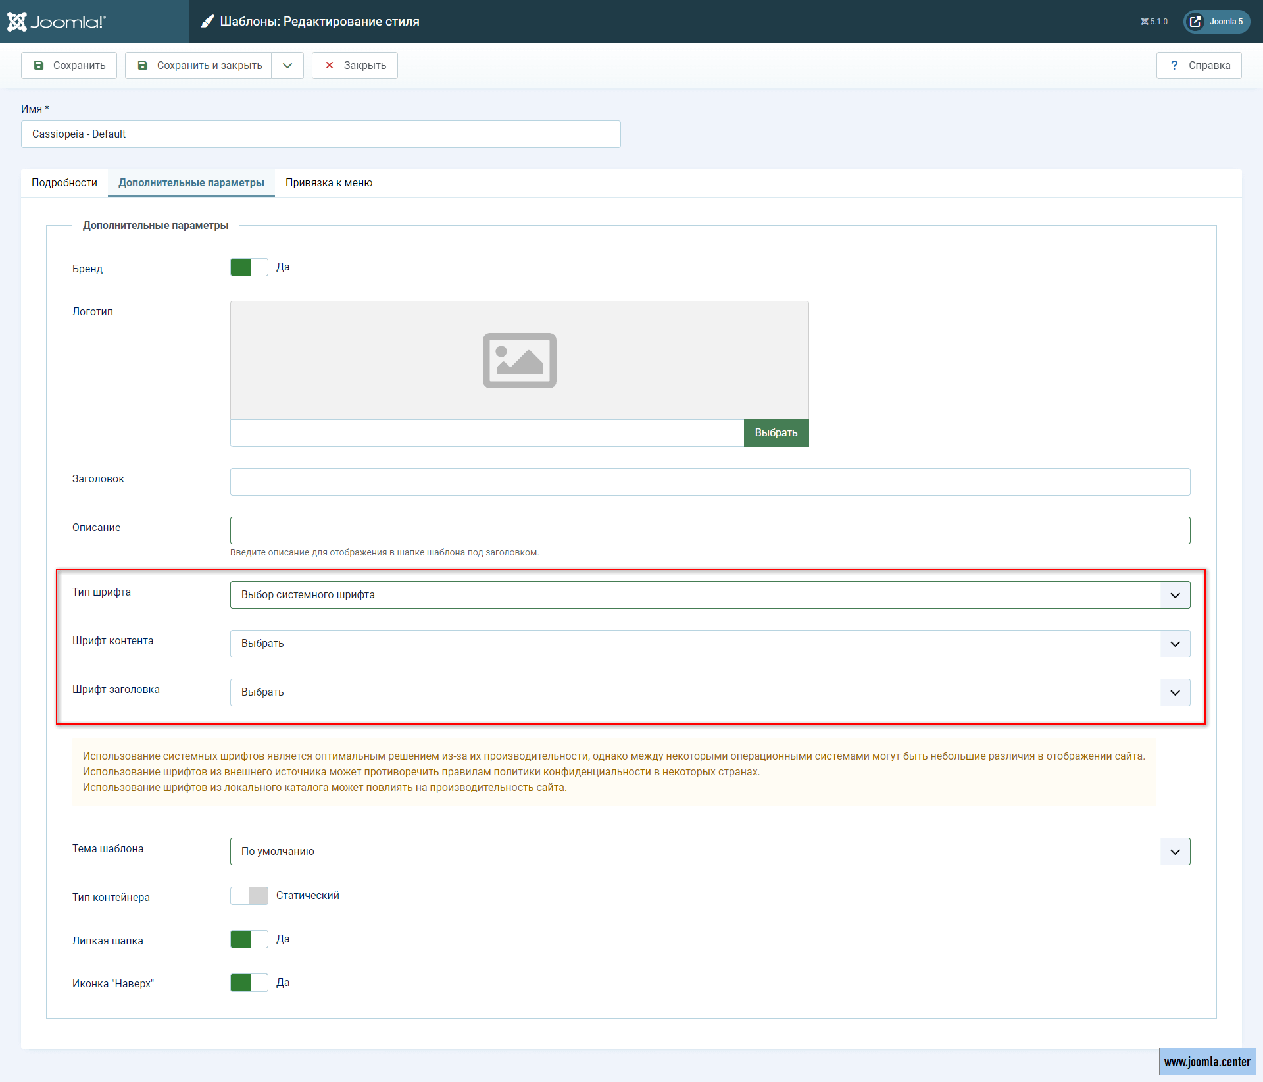The height and width of the screenshot is (1082, 1263).
Task: Toggle the Иконка "Наверх" switch
Action: 249,983
